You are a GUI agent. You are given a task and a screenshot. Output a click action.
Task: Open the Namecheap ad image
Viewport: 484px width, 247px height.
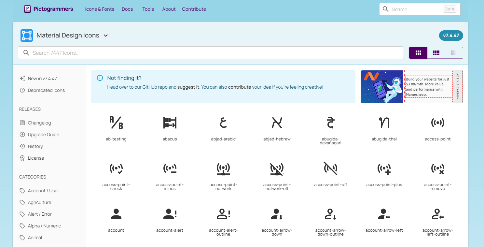coord(382,87)
